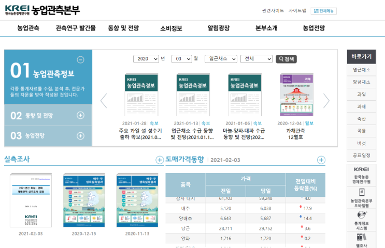The height and width of the screenshot is (248, 385).
Task: Open 축산 in the 바로가기 sidebar
Action: tap(362, 119)
